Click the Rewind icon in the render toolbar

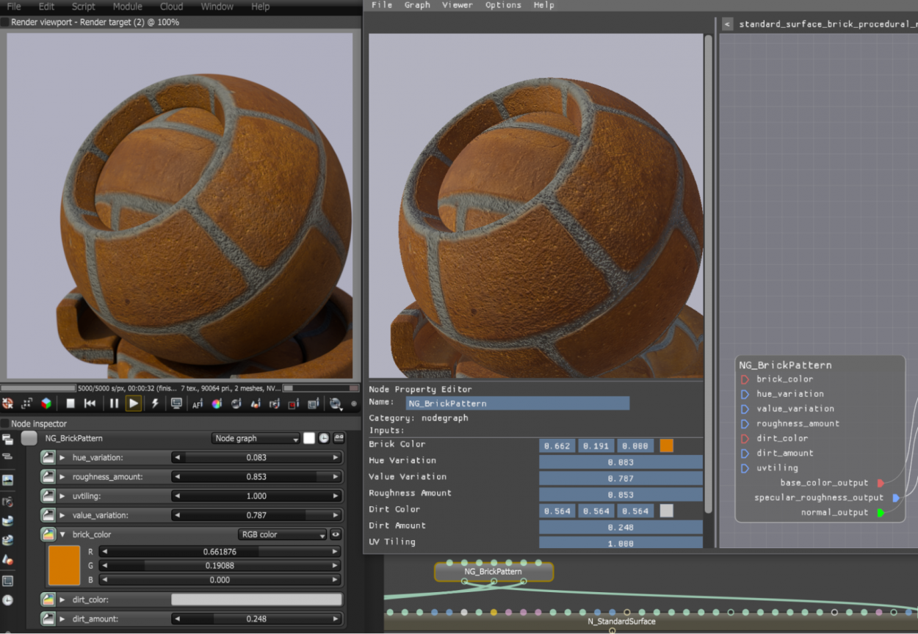click(90, 403)
